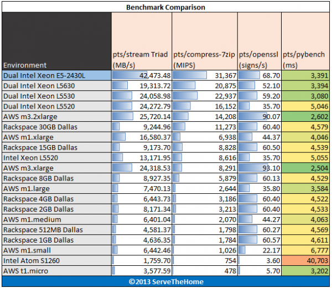Select the 7zip value 14,208

tap(205, 116)
